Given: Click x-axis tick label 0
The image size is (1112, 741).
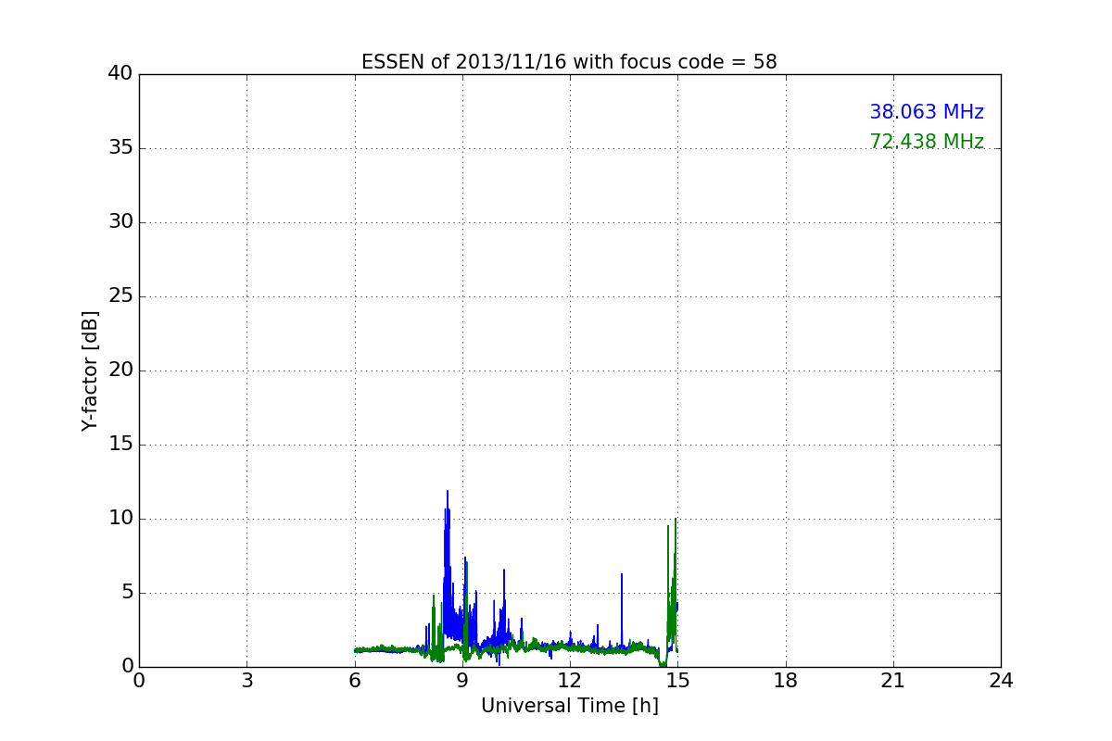Looking at the screenshot, I should click(x=139, y=681).
